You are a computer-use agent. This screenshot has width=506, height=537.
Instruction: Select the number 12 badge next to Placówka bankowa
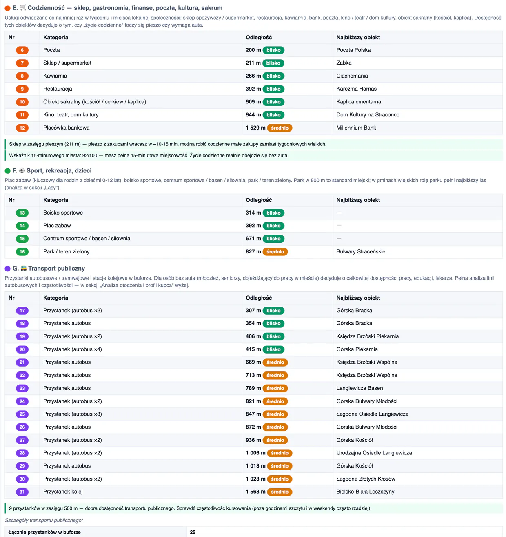point(22,128)
